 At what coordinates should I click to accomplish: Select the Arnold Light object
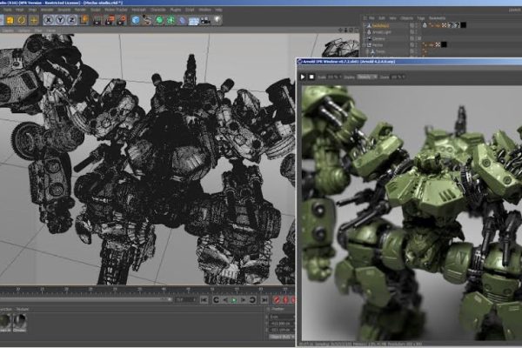[x=382, y=32]
